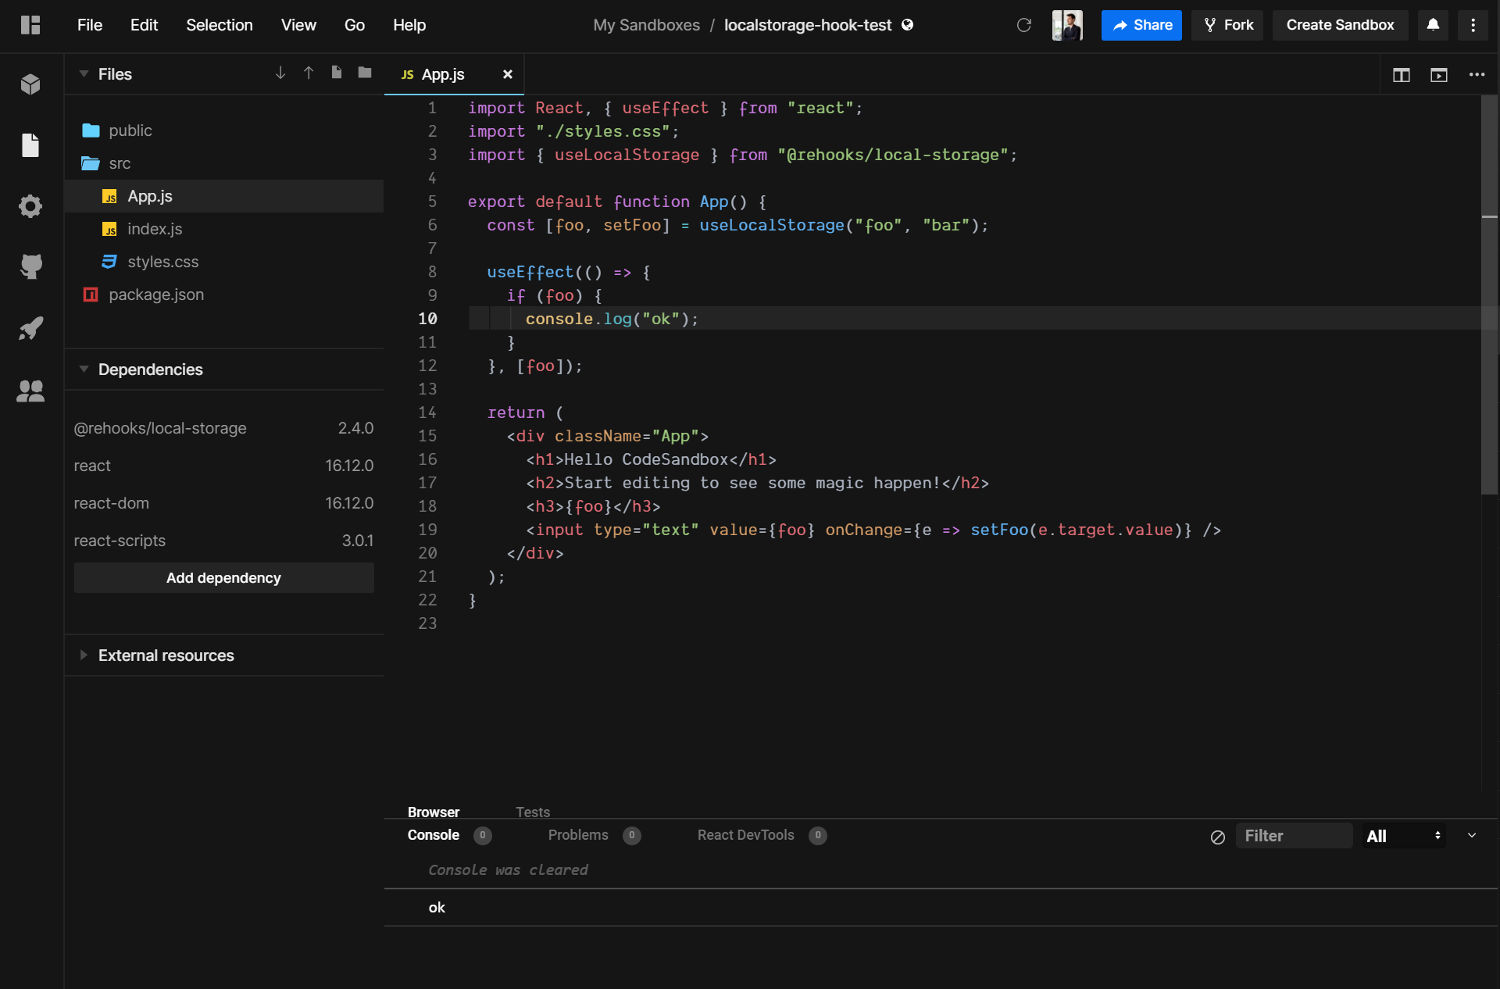Show the preview pane icon

(1439, 75)
